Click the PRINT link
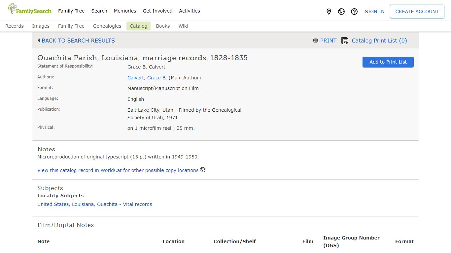The height and width of the screenshot is (253, 451). point(328,41)
